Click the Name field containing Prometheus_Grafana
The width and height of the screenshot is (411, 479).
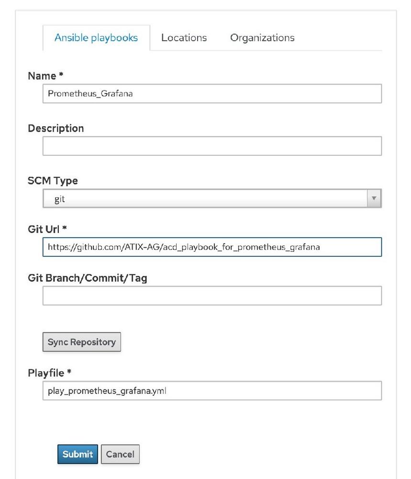click(212, 93)
